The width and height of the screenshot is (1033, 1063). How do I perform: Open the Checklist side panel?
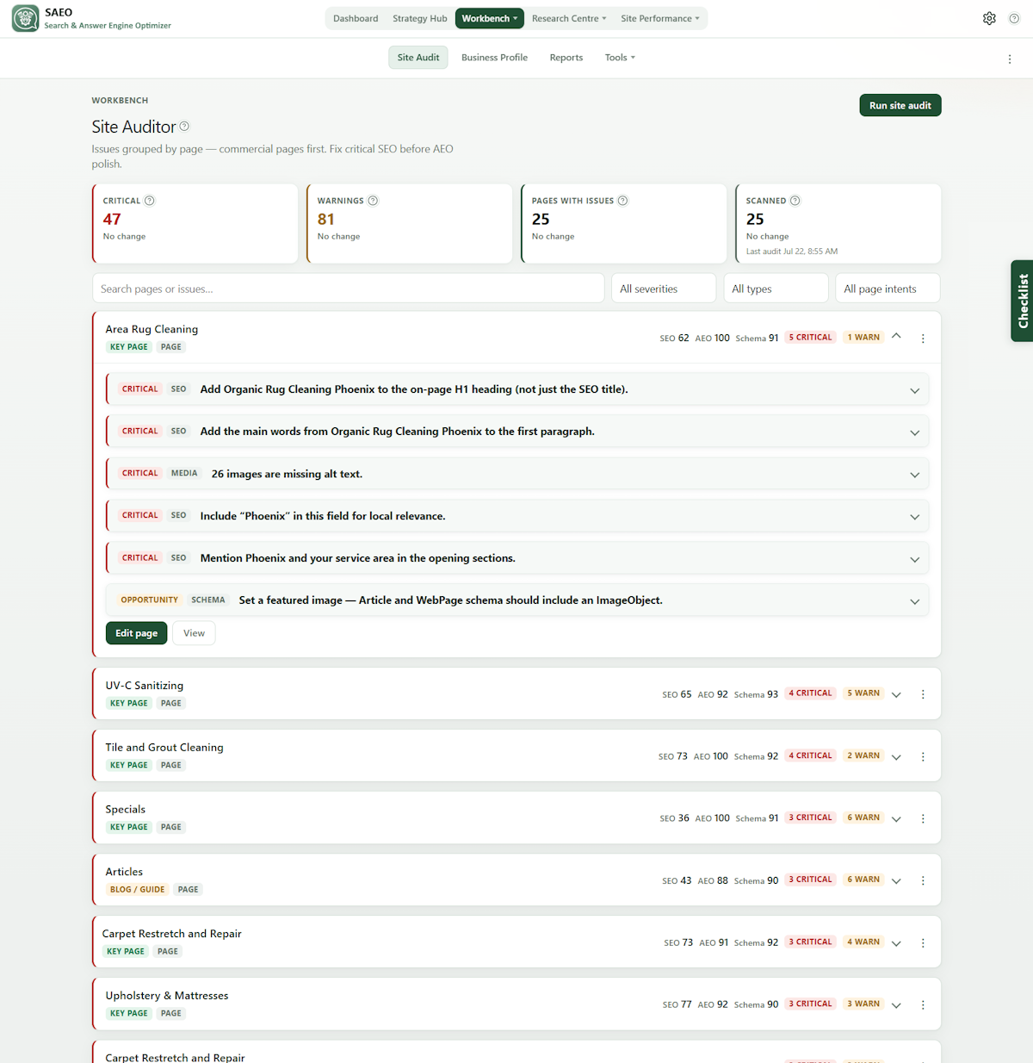1023,301
